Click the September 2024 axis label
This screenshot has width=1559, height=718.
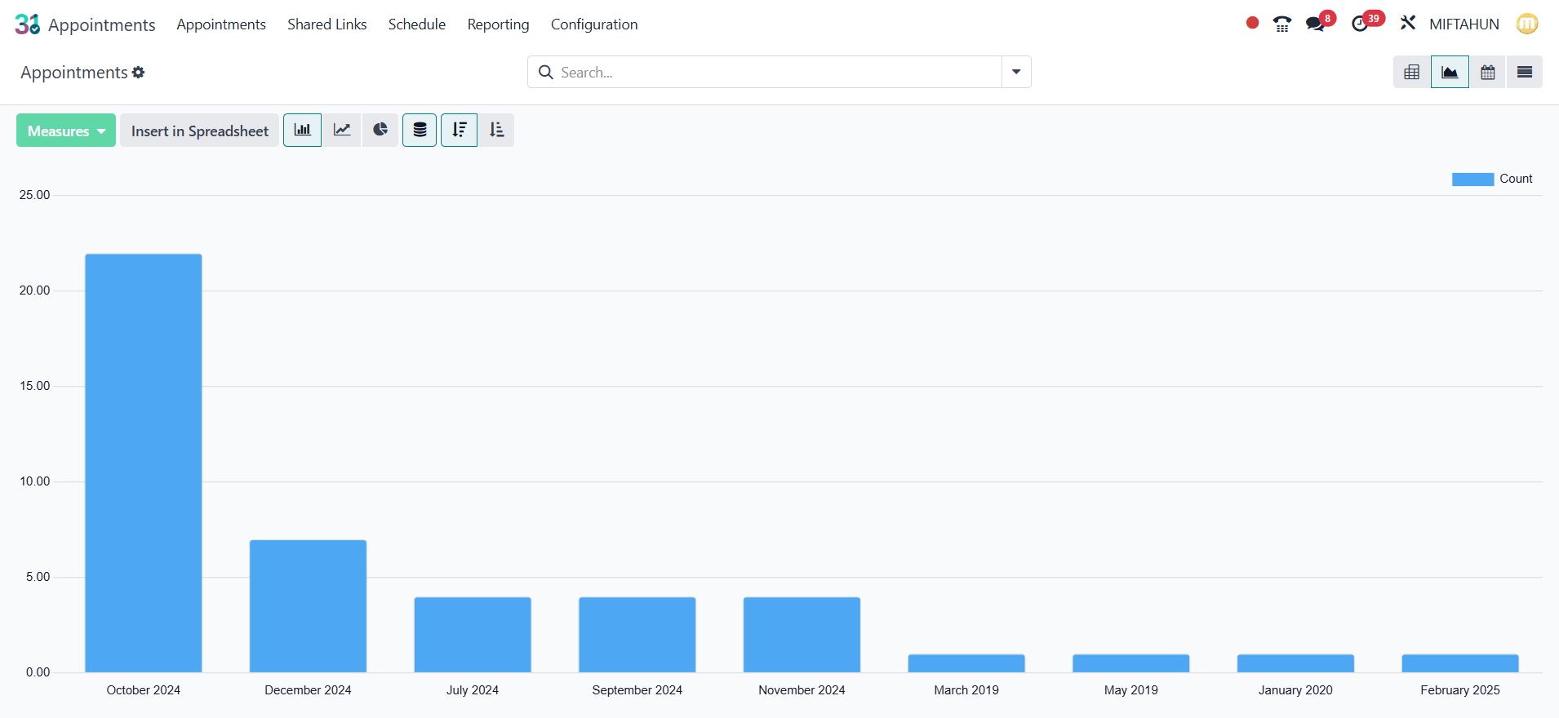(637, 690)
